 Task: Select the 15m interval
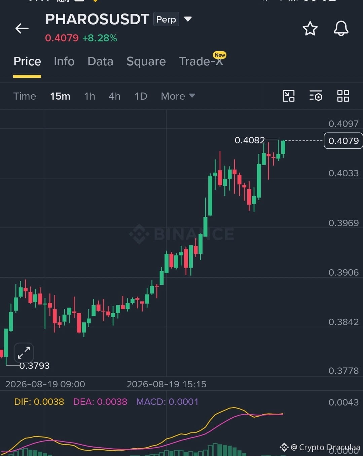tap(60, 96)
